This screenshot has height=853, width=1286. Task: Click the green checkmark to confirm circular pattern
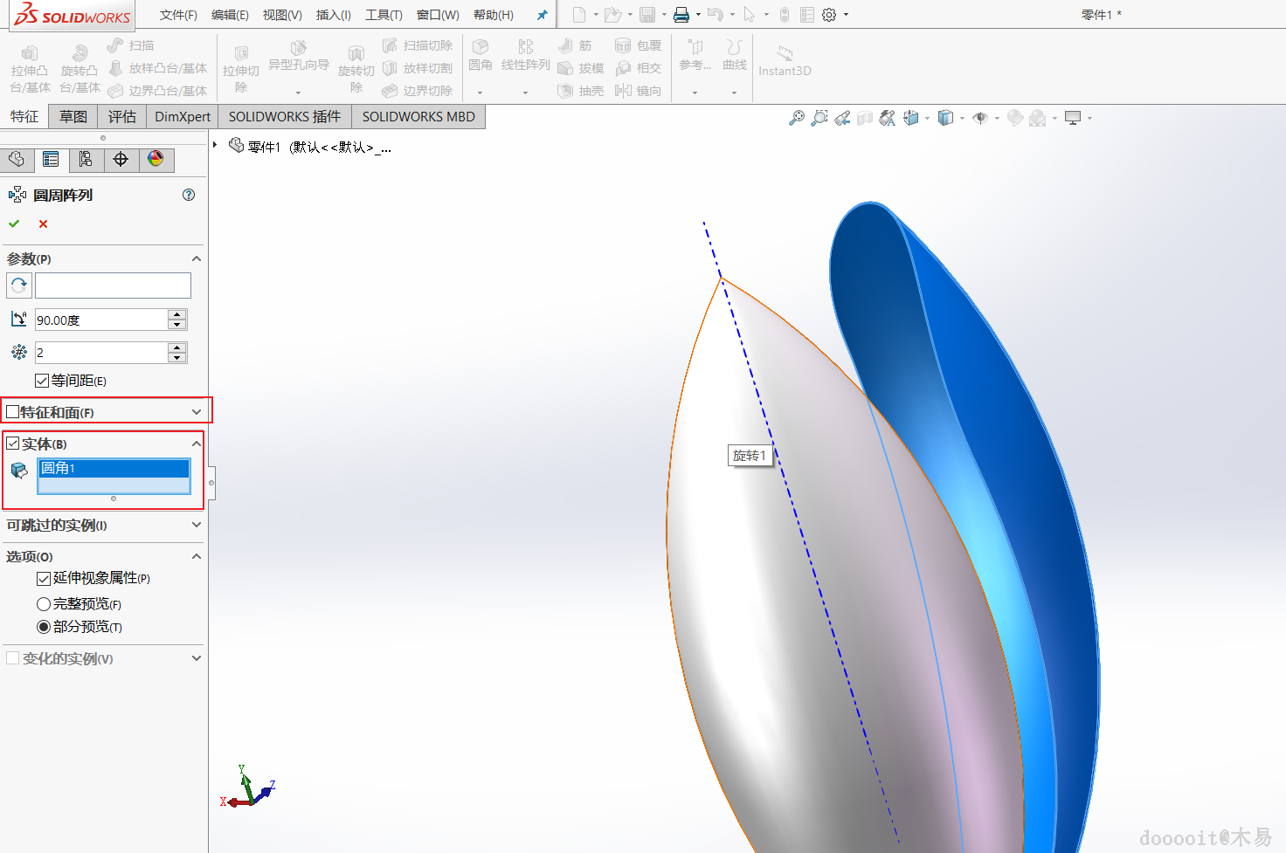click(x=14, y=224)
